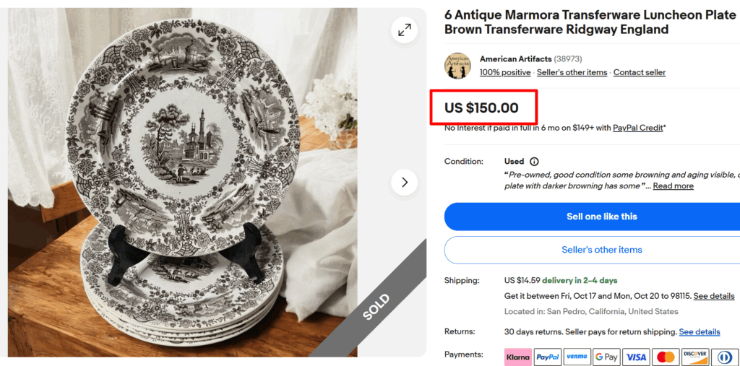The image size is (740, 366).
Task: View the 100% positive feedback link
Action: coord(506,72)
